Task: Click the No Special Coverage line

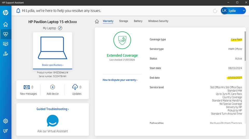Action: [231, 104]
